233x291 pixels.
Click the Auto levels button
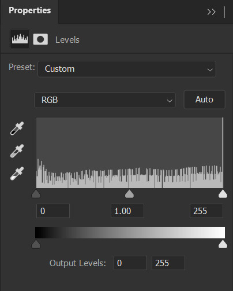point(204,100)
